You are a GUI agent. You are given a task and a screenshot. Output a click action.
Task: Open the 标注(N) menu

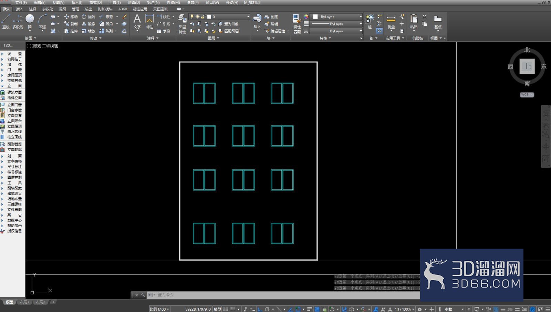pyautogui.click(x=153, y=2)
